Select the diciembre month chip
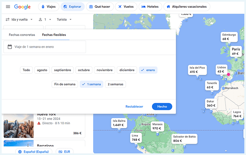This screenshot has width=246, height=155. (x=127, y=70)
